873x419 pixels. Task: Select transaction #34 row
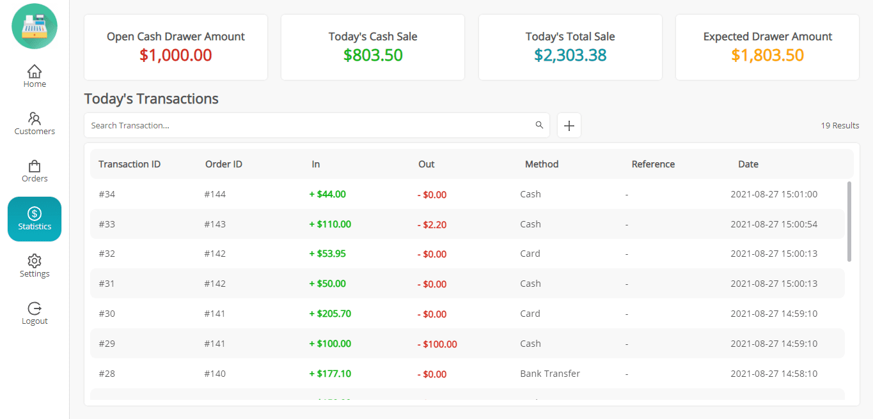click(x=107, y=194)
